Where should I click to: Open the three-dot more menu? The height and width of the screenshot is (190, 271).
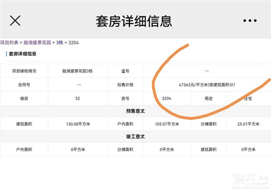click(250, 20)
